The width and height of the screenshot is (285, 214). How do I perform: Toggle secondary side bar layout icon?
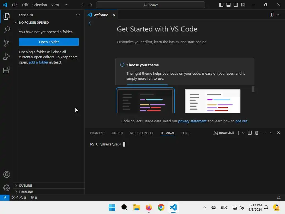pyautogui.click(x=236, y=5)
